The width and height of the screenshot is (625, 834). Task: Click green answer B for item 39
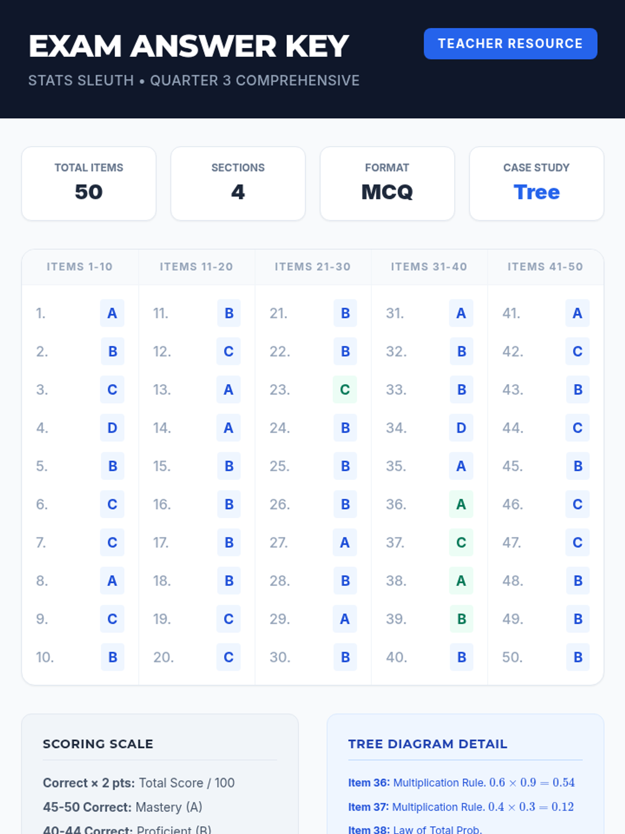coord(461,619)
